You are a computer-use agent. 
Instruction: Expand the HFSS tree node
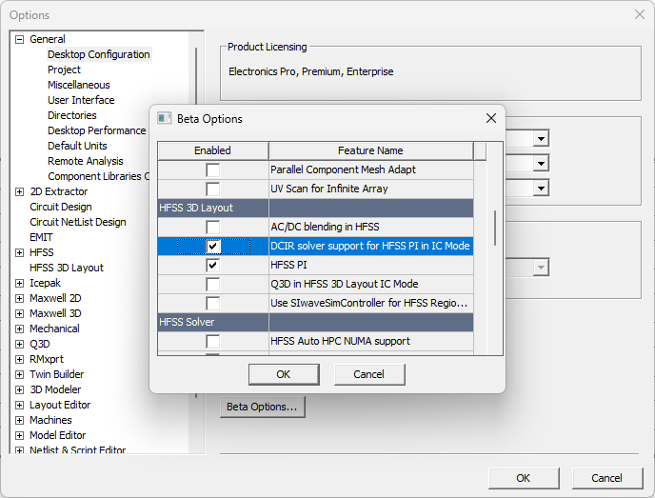click(x=19, y=252)
